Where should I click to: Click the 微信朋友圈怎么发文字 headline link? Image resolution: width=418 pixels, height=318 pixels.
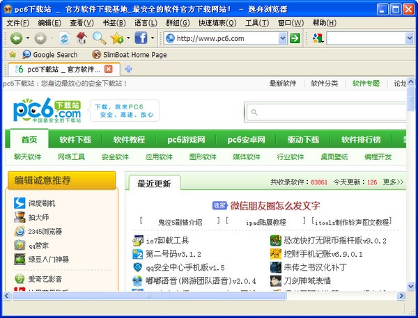tap(274, 205)
